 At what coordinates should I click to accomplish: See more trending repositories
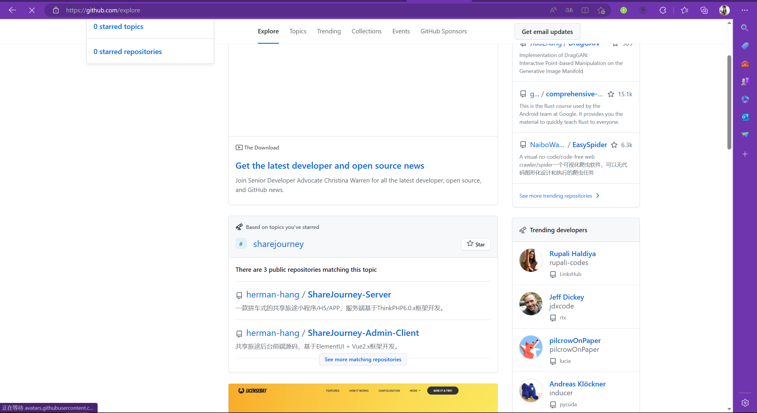tap(559, 196)
